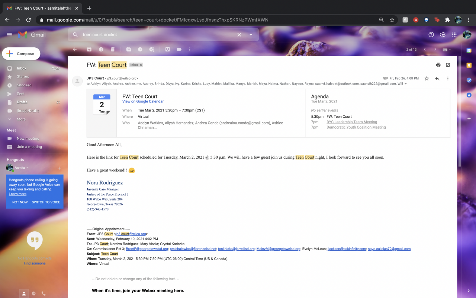Report this email as spam
The height and width of the screenshot is (298, 476).
[x=101, y=49]
